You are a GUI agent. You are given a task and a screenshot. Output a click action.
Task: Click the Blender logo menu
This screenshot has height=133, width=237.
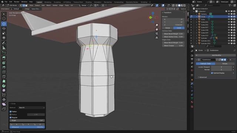pos(2,2)
